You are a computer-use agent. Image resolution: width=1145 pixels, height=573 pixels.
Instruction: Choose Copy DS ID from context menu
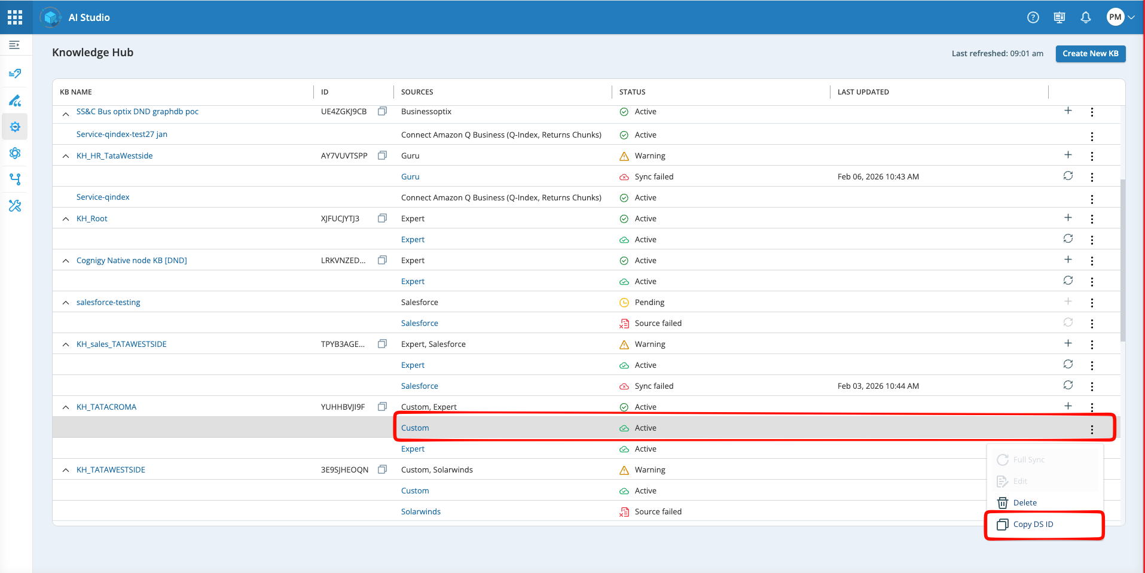pos(1033,525)
